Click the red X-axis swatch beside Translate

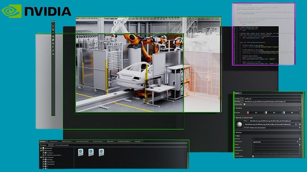click(247, 112)
